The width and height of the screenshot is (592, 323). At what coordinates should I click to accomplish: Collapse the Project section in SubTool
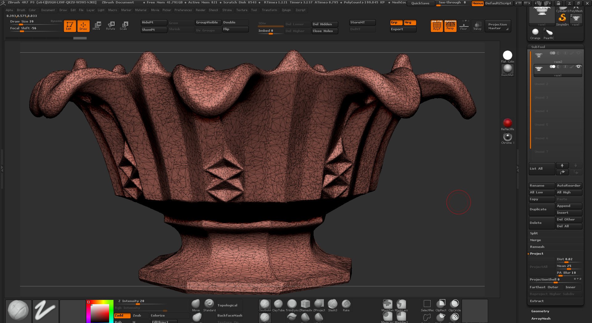[x=536, y=253]
